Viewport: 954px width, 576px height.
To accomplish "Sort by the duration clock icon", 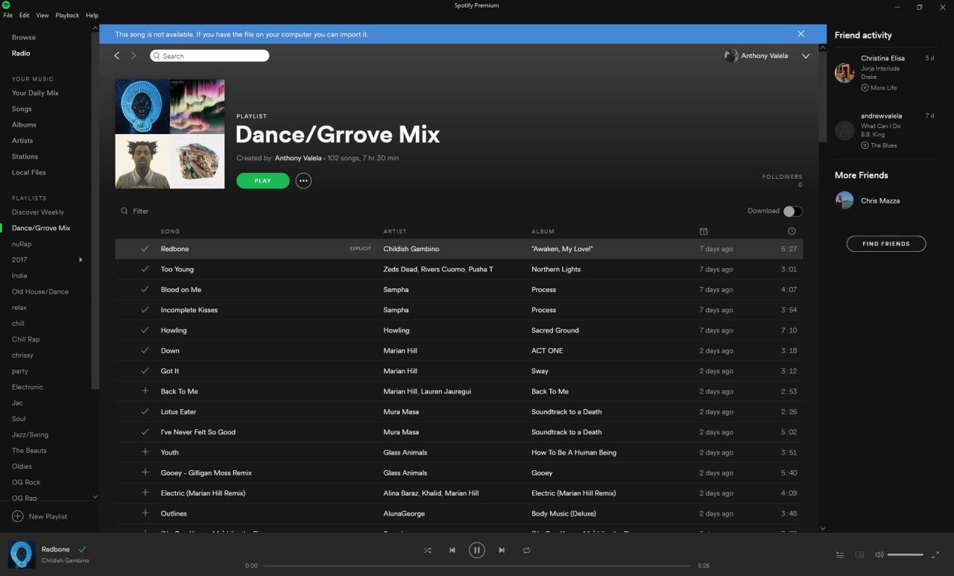I will click(x=792, y=232).
